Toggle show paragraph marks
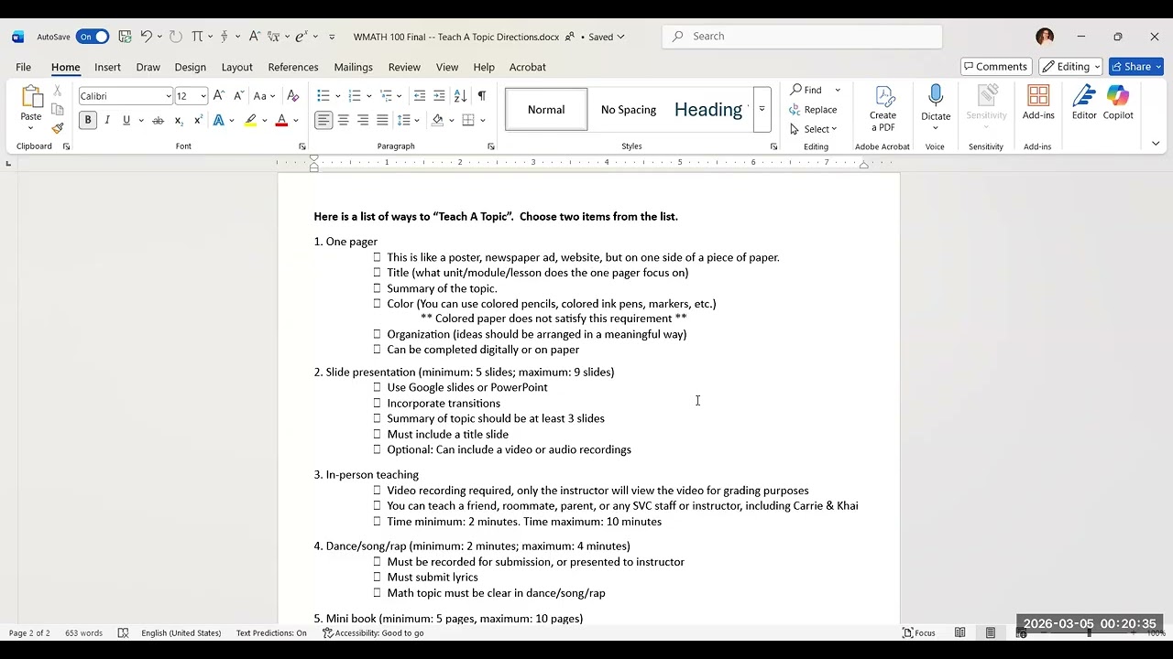This screenshot has height=659, width=1173. point(482,95)
